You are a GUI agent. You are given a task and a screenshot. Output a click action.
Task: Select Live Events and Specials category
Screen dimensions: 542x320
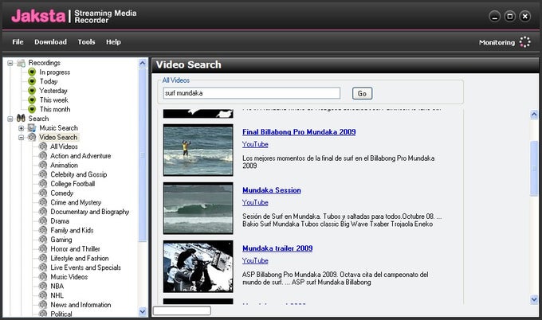[86, 267]
